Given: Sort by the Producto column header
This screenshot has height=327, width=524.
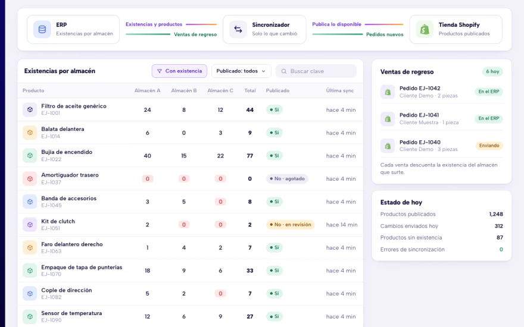Looking at the screenshot, I should click(33, 90).
